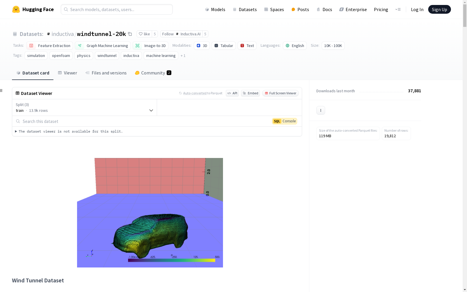Image resolution: width=467 pixels, height=292 pixels.
Task: Click the Hugging Face logo
Action: (33, 9)
